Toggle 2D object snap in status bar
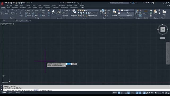This screenshot has height=96, width=170. click(140, 93)
